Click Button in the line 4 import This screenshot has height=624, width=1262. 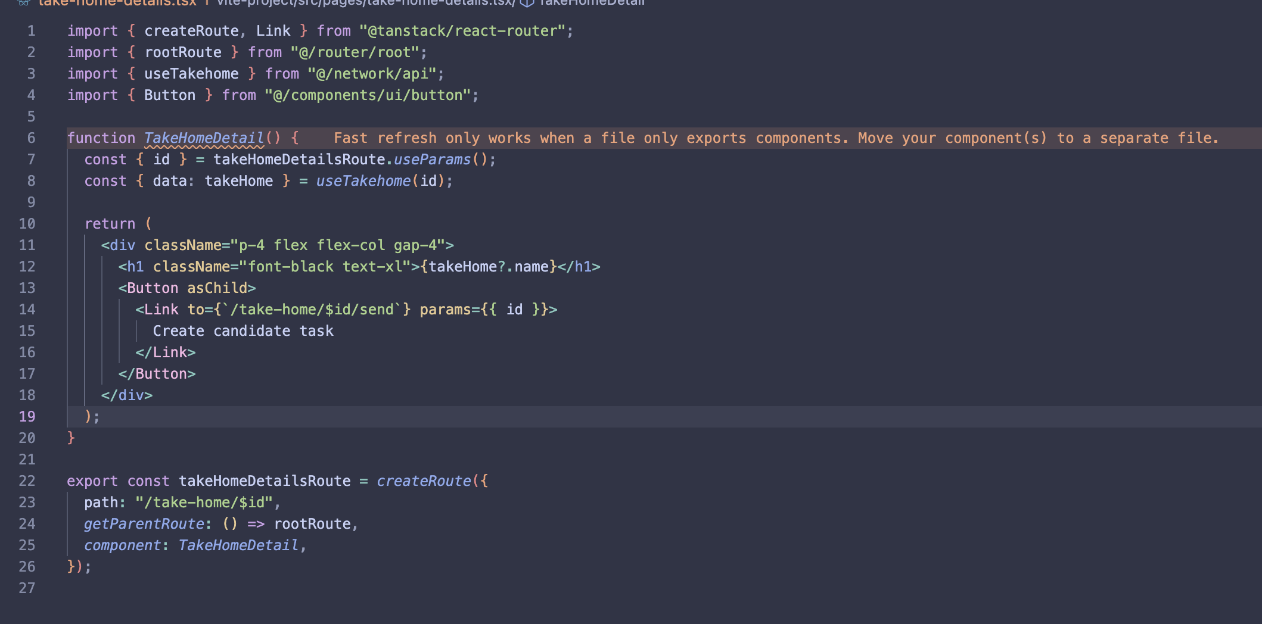coord(170,95)
